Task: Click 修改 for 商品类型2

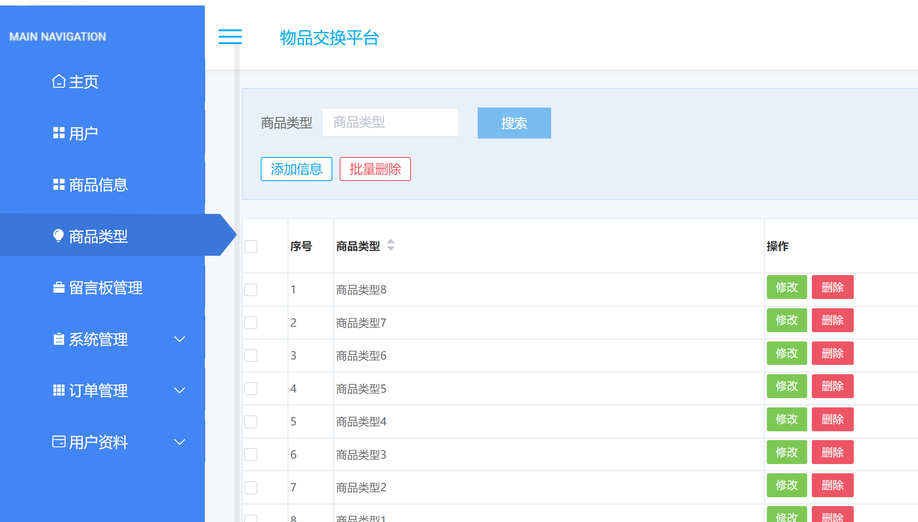Action: (x=787, y=485)
